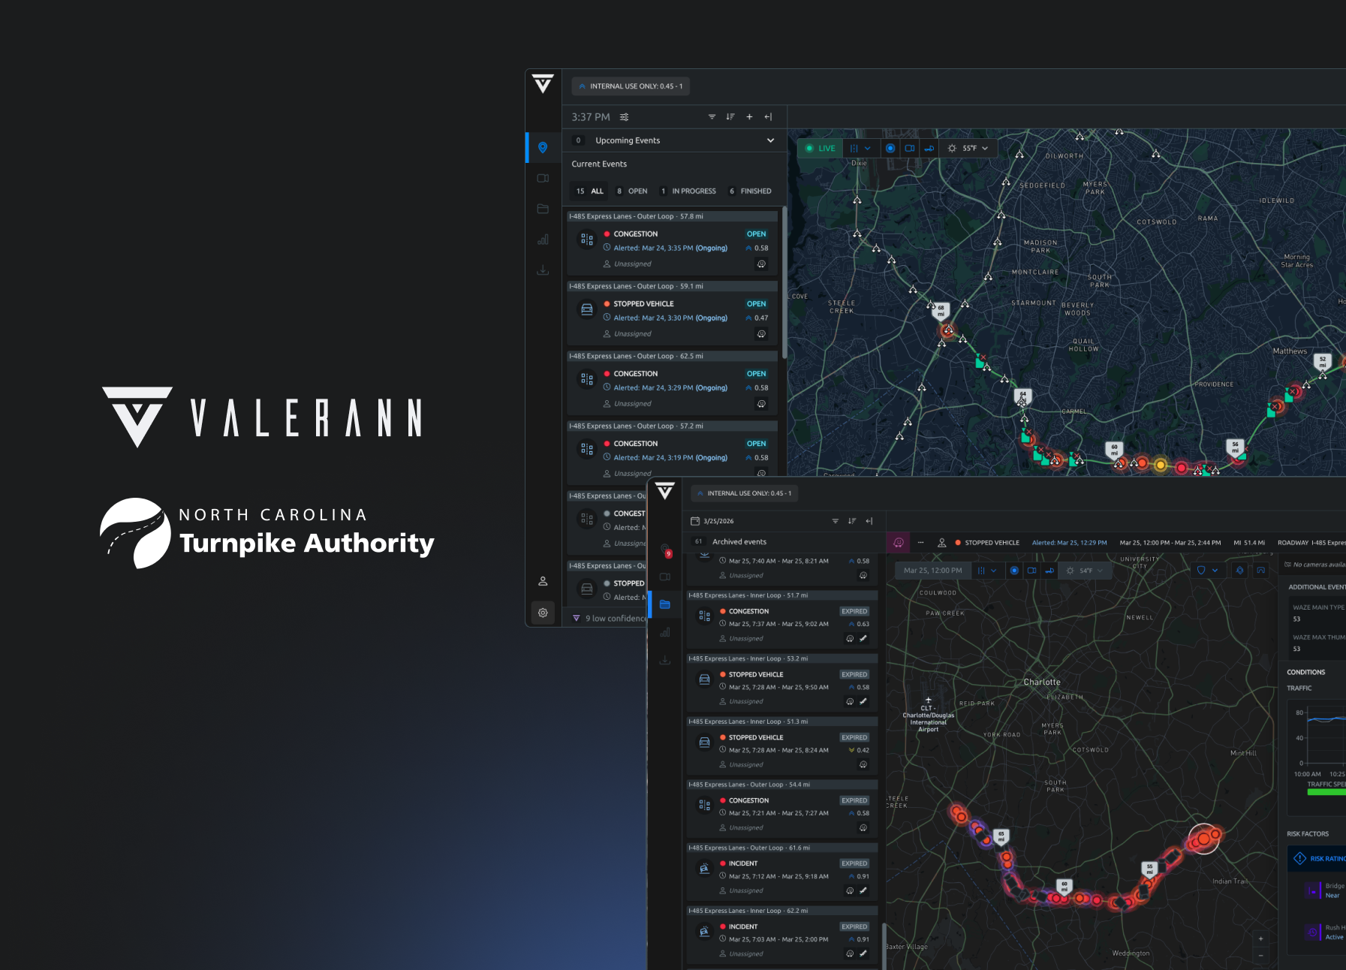Expand Upcoming Events section
The width and height of the screenshot is (1346, 970).
tap(770, 140)
